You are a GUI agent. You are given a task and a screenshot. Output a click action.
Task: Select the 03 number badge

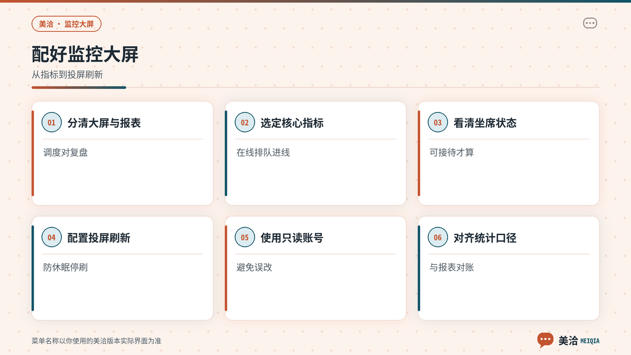tap(438, 123)
